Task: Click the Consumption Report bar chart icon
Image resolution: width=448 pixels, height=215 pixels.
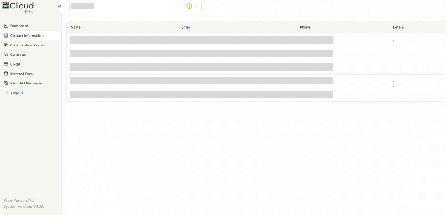Action: click(x=6, y=45)
